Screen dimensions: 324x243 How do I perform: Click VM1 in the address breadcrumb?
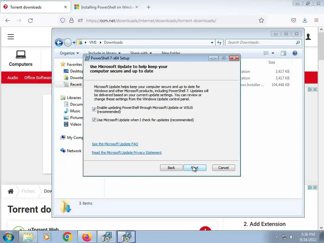coord(93,42)
